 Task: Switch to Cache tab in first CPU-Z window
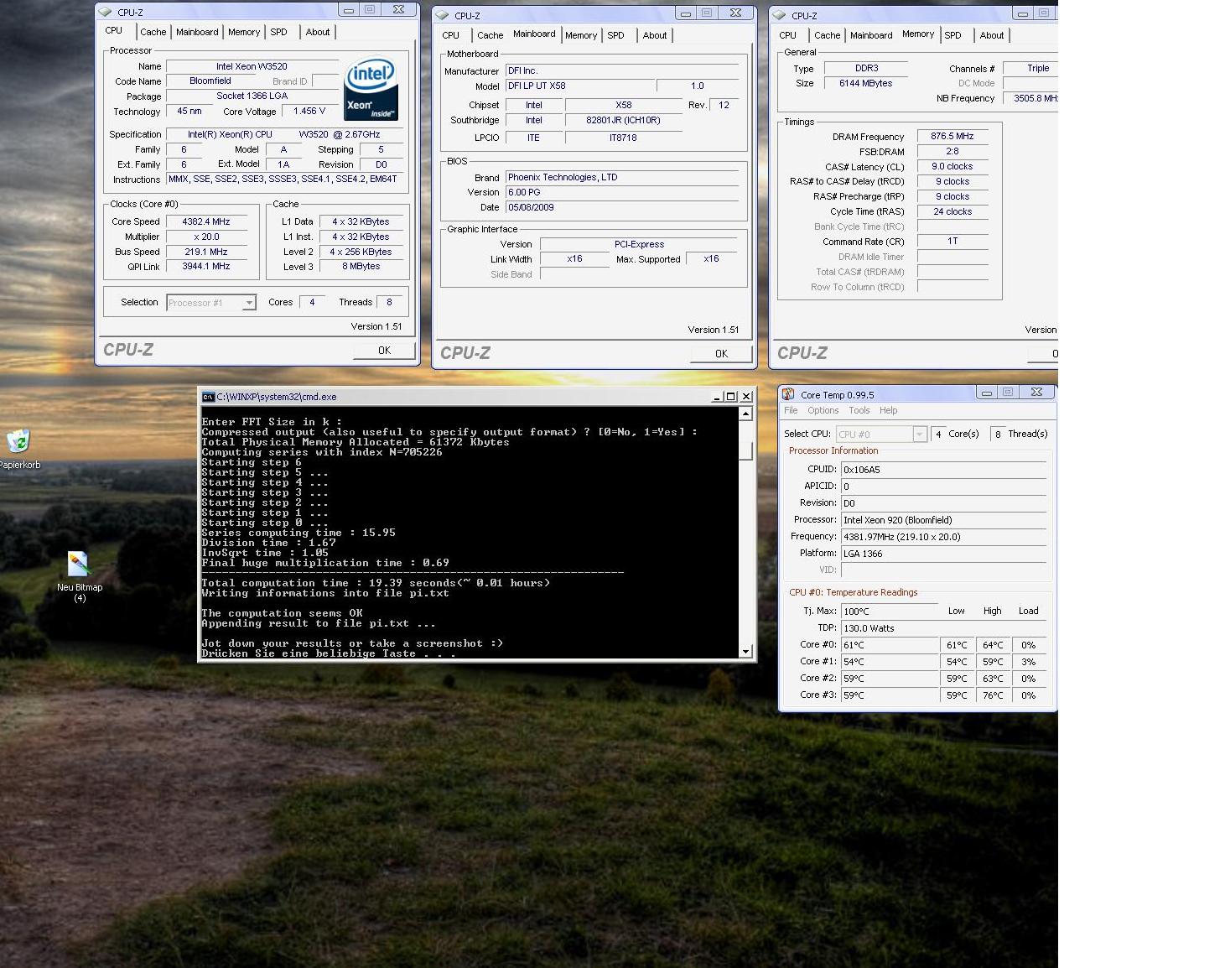pos(153,32)
